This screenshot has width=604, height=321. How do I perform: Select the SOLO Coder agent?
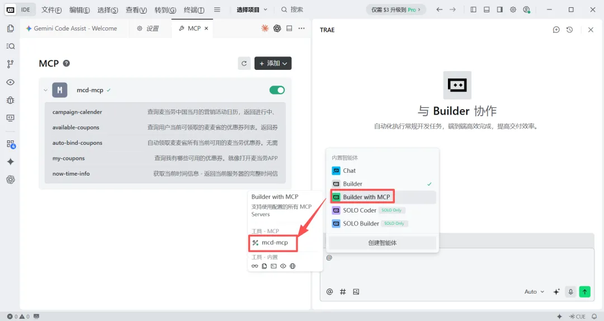383,210
